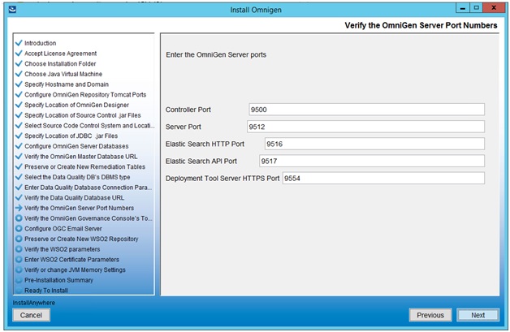The height and width of the screenshot is (332, 510).
Task: Click the Introduction step
Action: [x=41, y=43]
